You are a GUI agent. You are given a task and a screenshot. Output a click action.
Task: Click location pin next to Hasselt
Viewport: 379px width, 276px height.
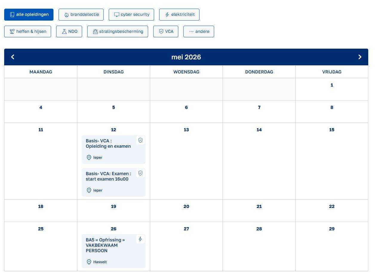click(x=89, y=262)
